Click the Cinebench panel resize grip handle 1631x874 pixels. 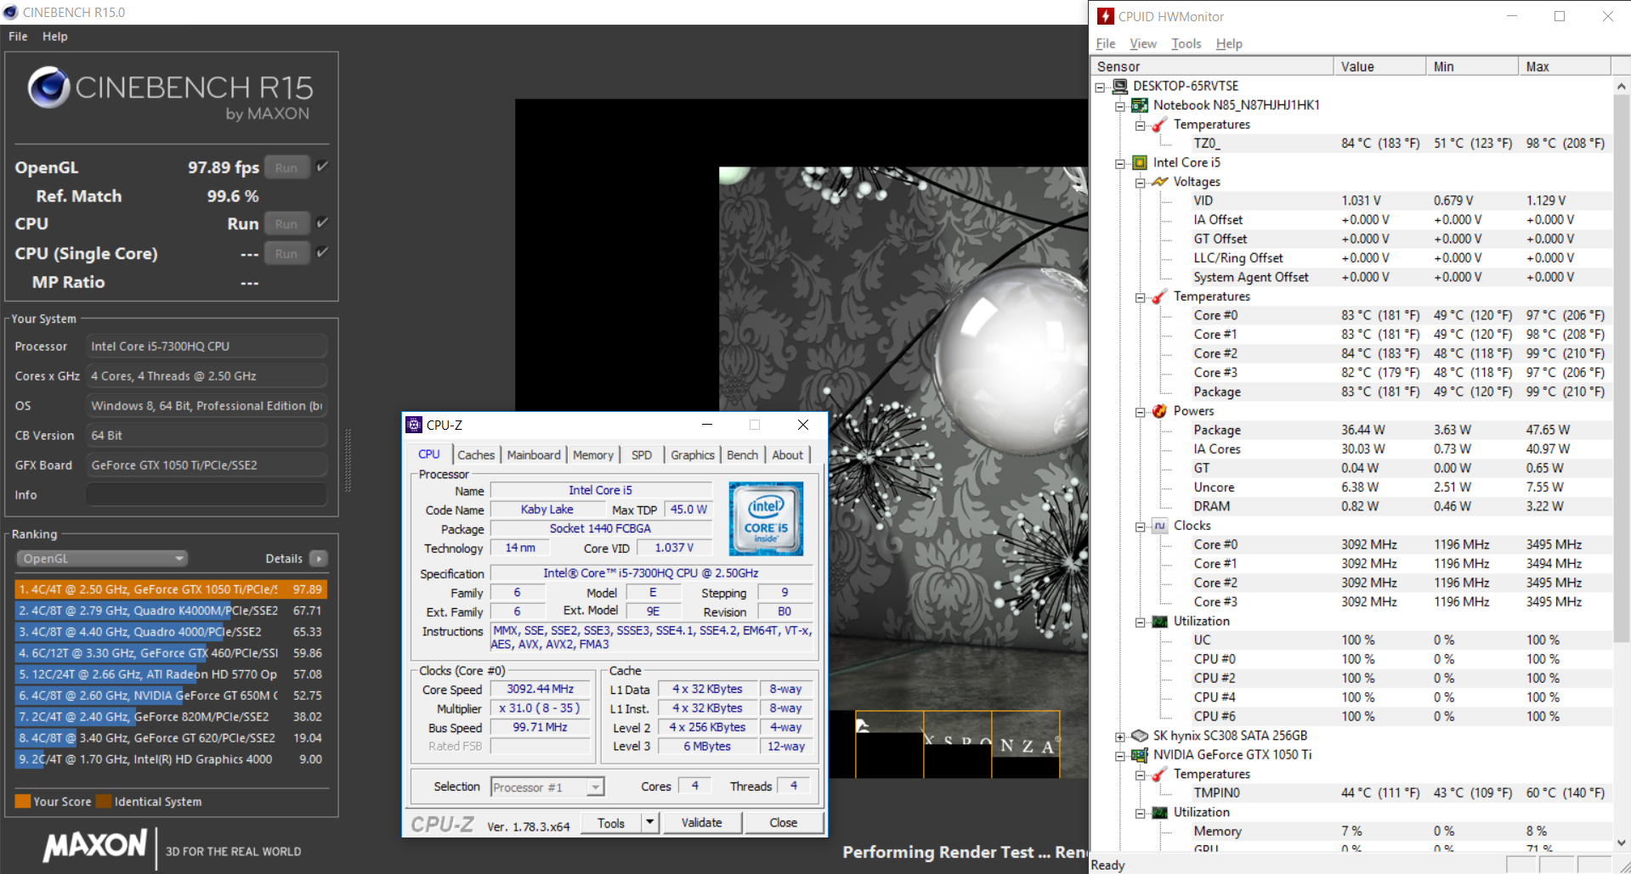click(x=347, y=460)
